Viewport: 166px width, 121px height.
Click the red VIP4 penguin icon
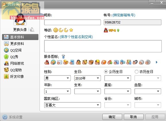(x=106, y=30)
